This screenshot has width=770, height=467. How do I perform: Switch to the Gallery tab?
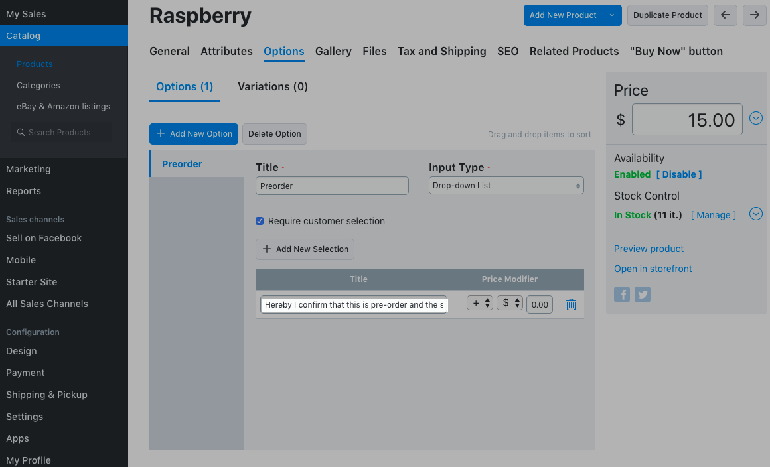point(333,51)
